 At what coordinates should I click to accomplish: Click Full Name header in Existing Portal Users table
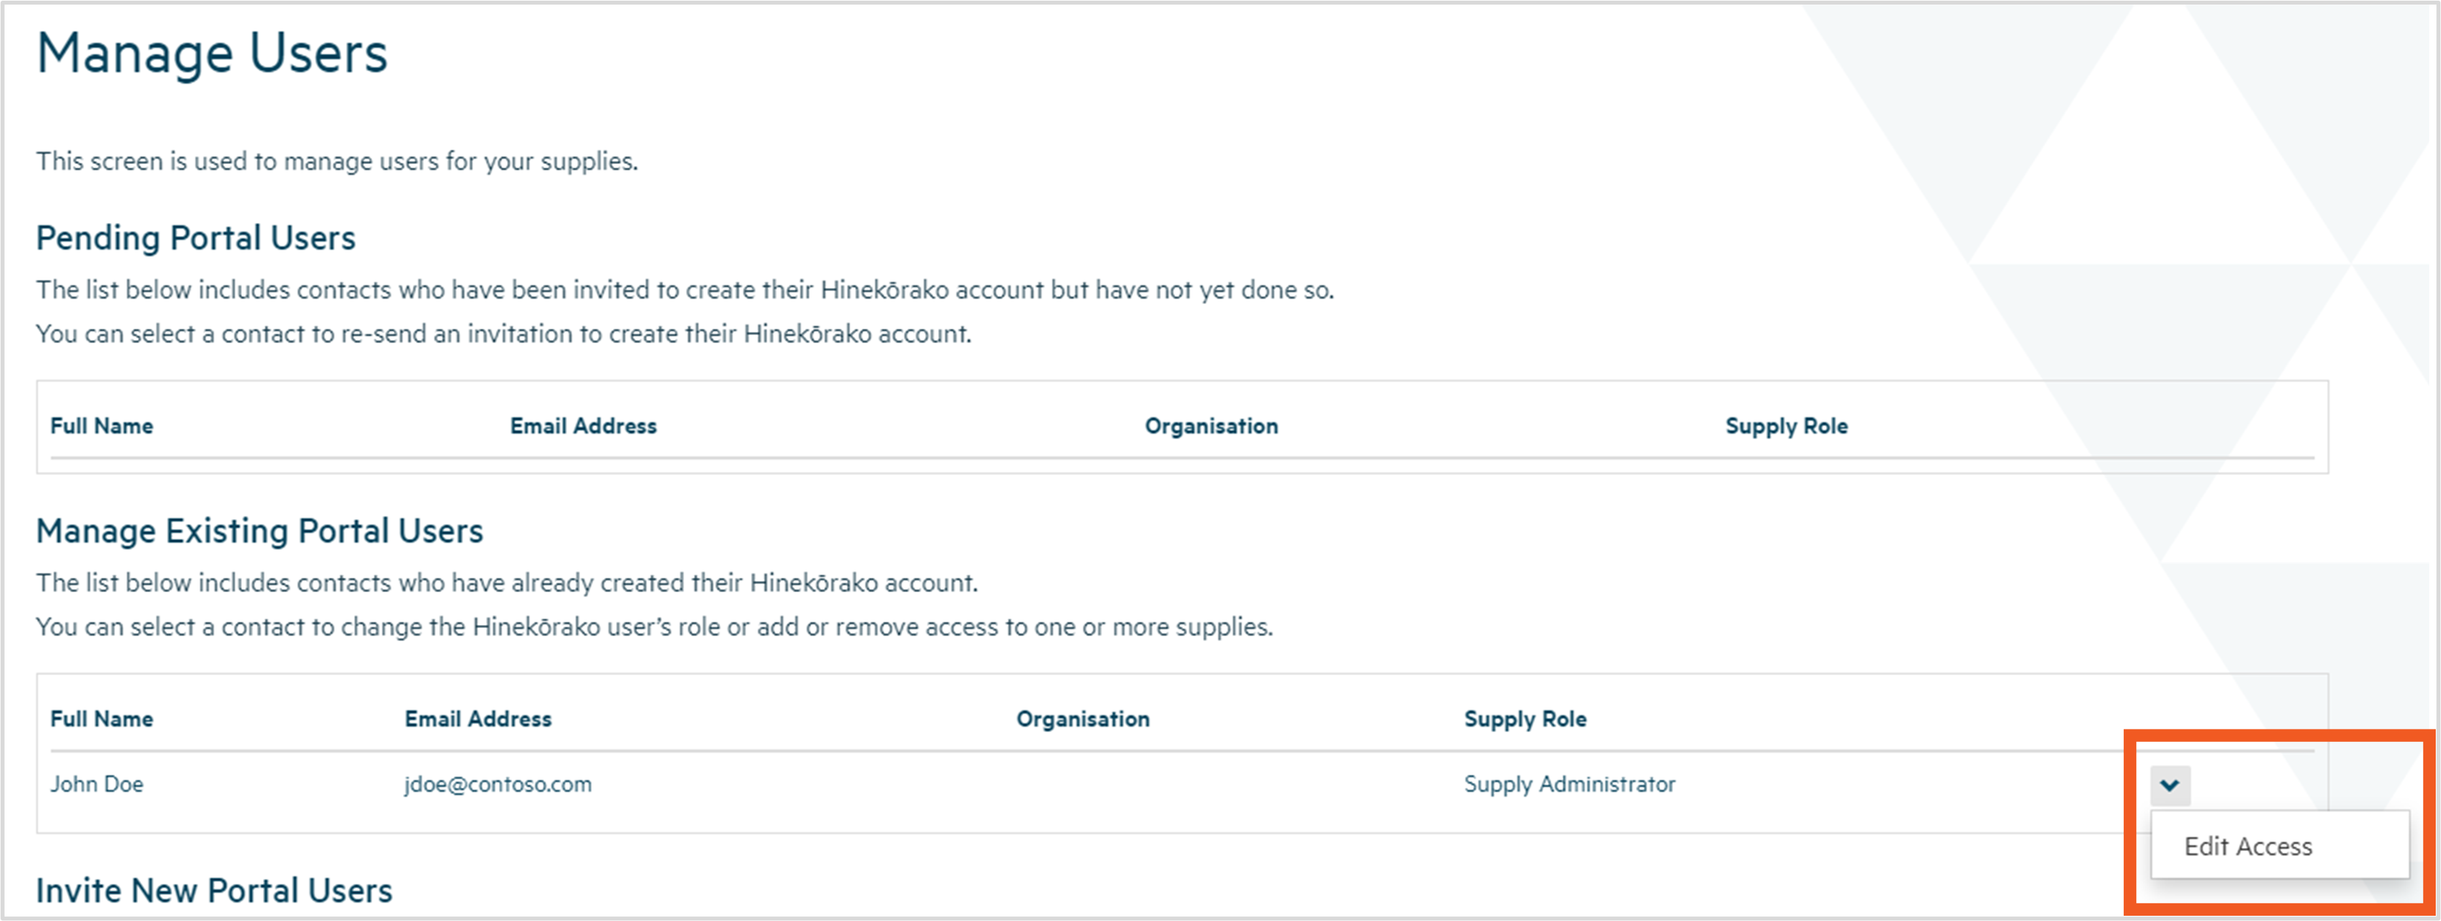101,720
